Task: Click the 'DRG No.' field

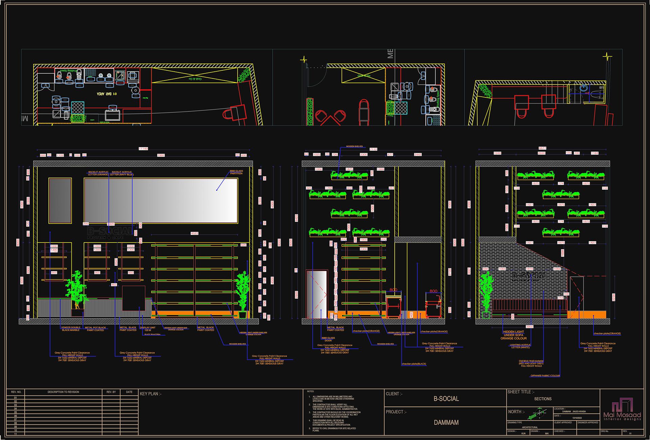Action: coord(611,432)
